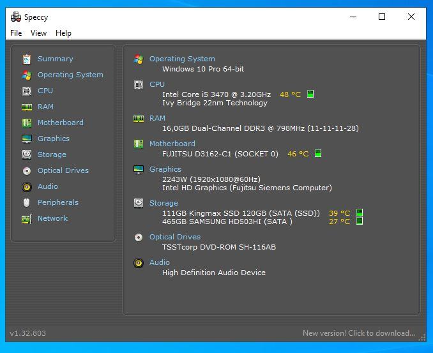Image resolution: width=433 pixels, height=353 pixels.
Task: Click the Network icon in sidebar
Action: [x=26, y=218]
